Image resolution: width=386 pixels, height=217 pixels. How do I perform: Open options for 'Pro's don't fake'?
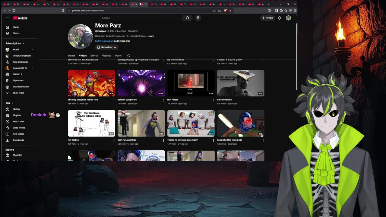(x=263, y=100)
